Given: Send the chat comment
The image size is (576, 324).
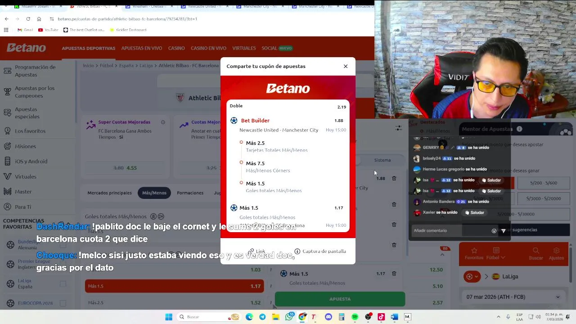Looking at the screenshot, I should pos(504,231).
